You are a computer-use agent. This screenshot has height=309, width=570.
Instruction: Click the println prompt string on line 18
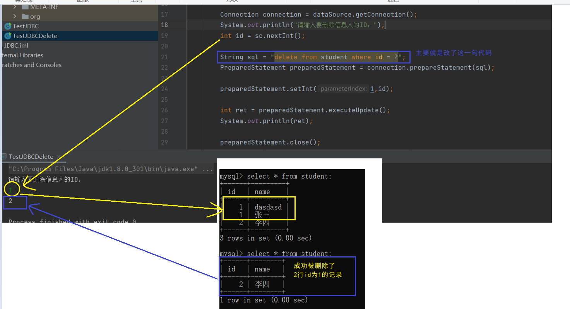(x=336, y=25)
